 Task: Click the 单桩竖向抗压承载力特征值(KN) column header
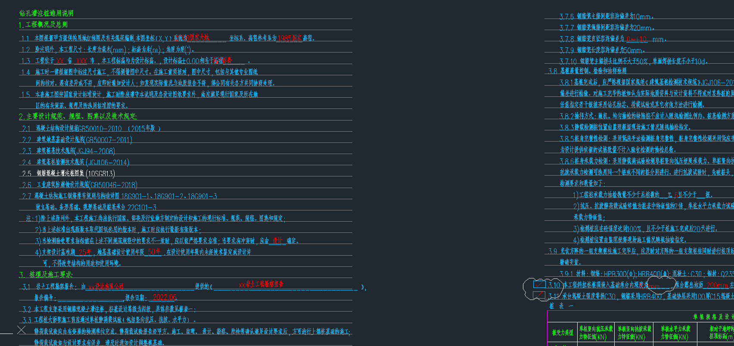(596, 333)
